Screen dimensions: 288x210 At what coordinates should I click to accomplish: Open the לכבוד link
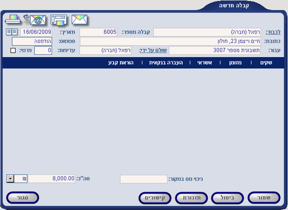click(x=273, y=32)
